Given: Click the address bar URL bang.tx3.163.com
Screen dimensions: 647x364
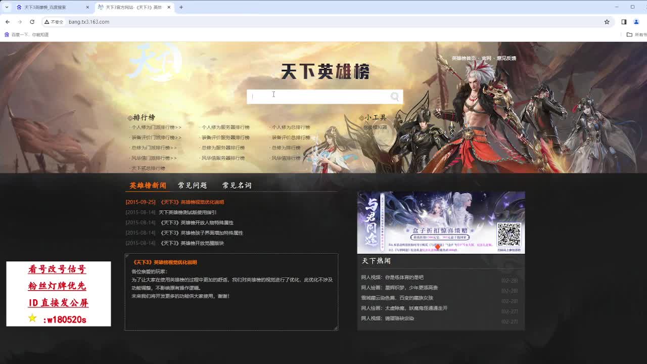Looking at the screenshot, I should coord(89,22).
